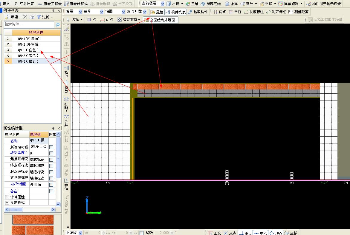Choose 两点 draw mode beside 智能布置

106,20
